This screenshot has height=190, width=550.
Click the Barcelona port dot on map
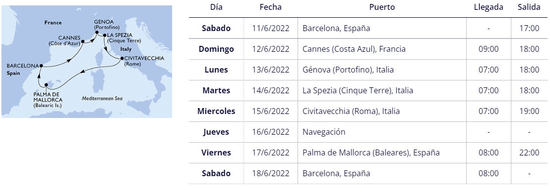pyautogui.click(x=41, y=66)
